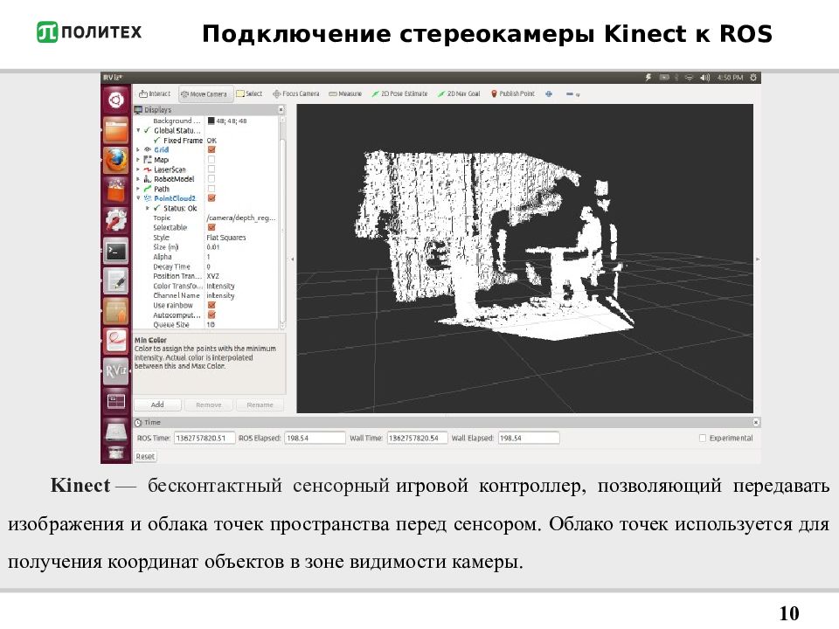Click the ROS Time field
The width and height of the screenshot is (839, 629).
(205, 438)
